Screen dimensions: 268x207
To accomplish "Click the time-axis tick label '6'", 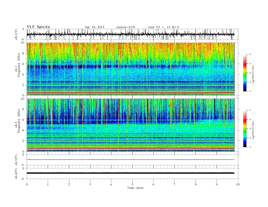I will [x=153, y=184].
